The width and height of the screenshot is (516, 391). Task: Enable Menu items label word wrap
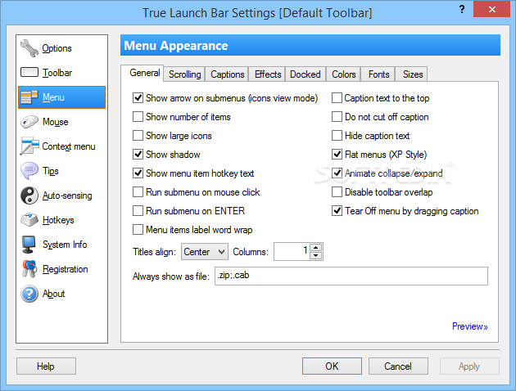(x=138, y=229)
